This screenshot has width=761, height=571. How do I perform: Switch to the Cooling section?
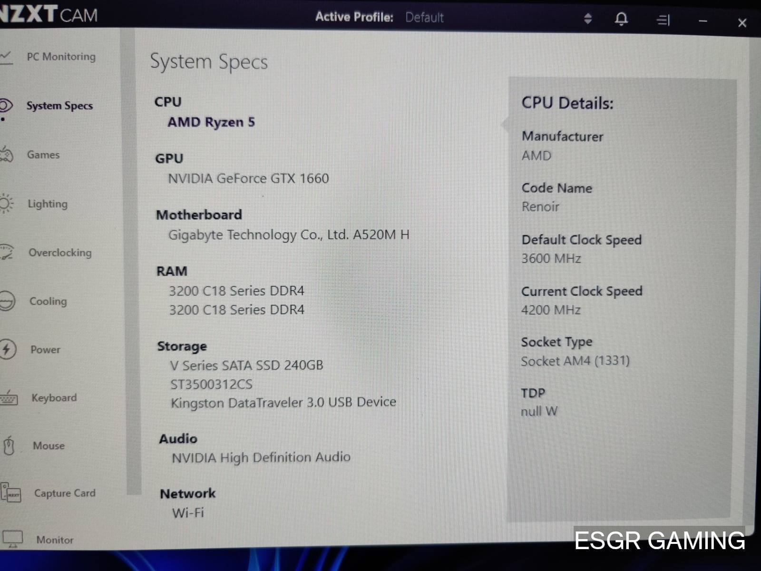point(48,301)
